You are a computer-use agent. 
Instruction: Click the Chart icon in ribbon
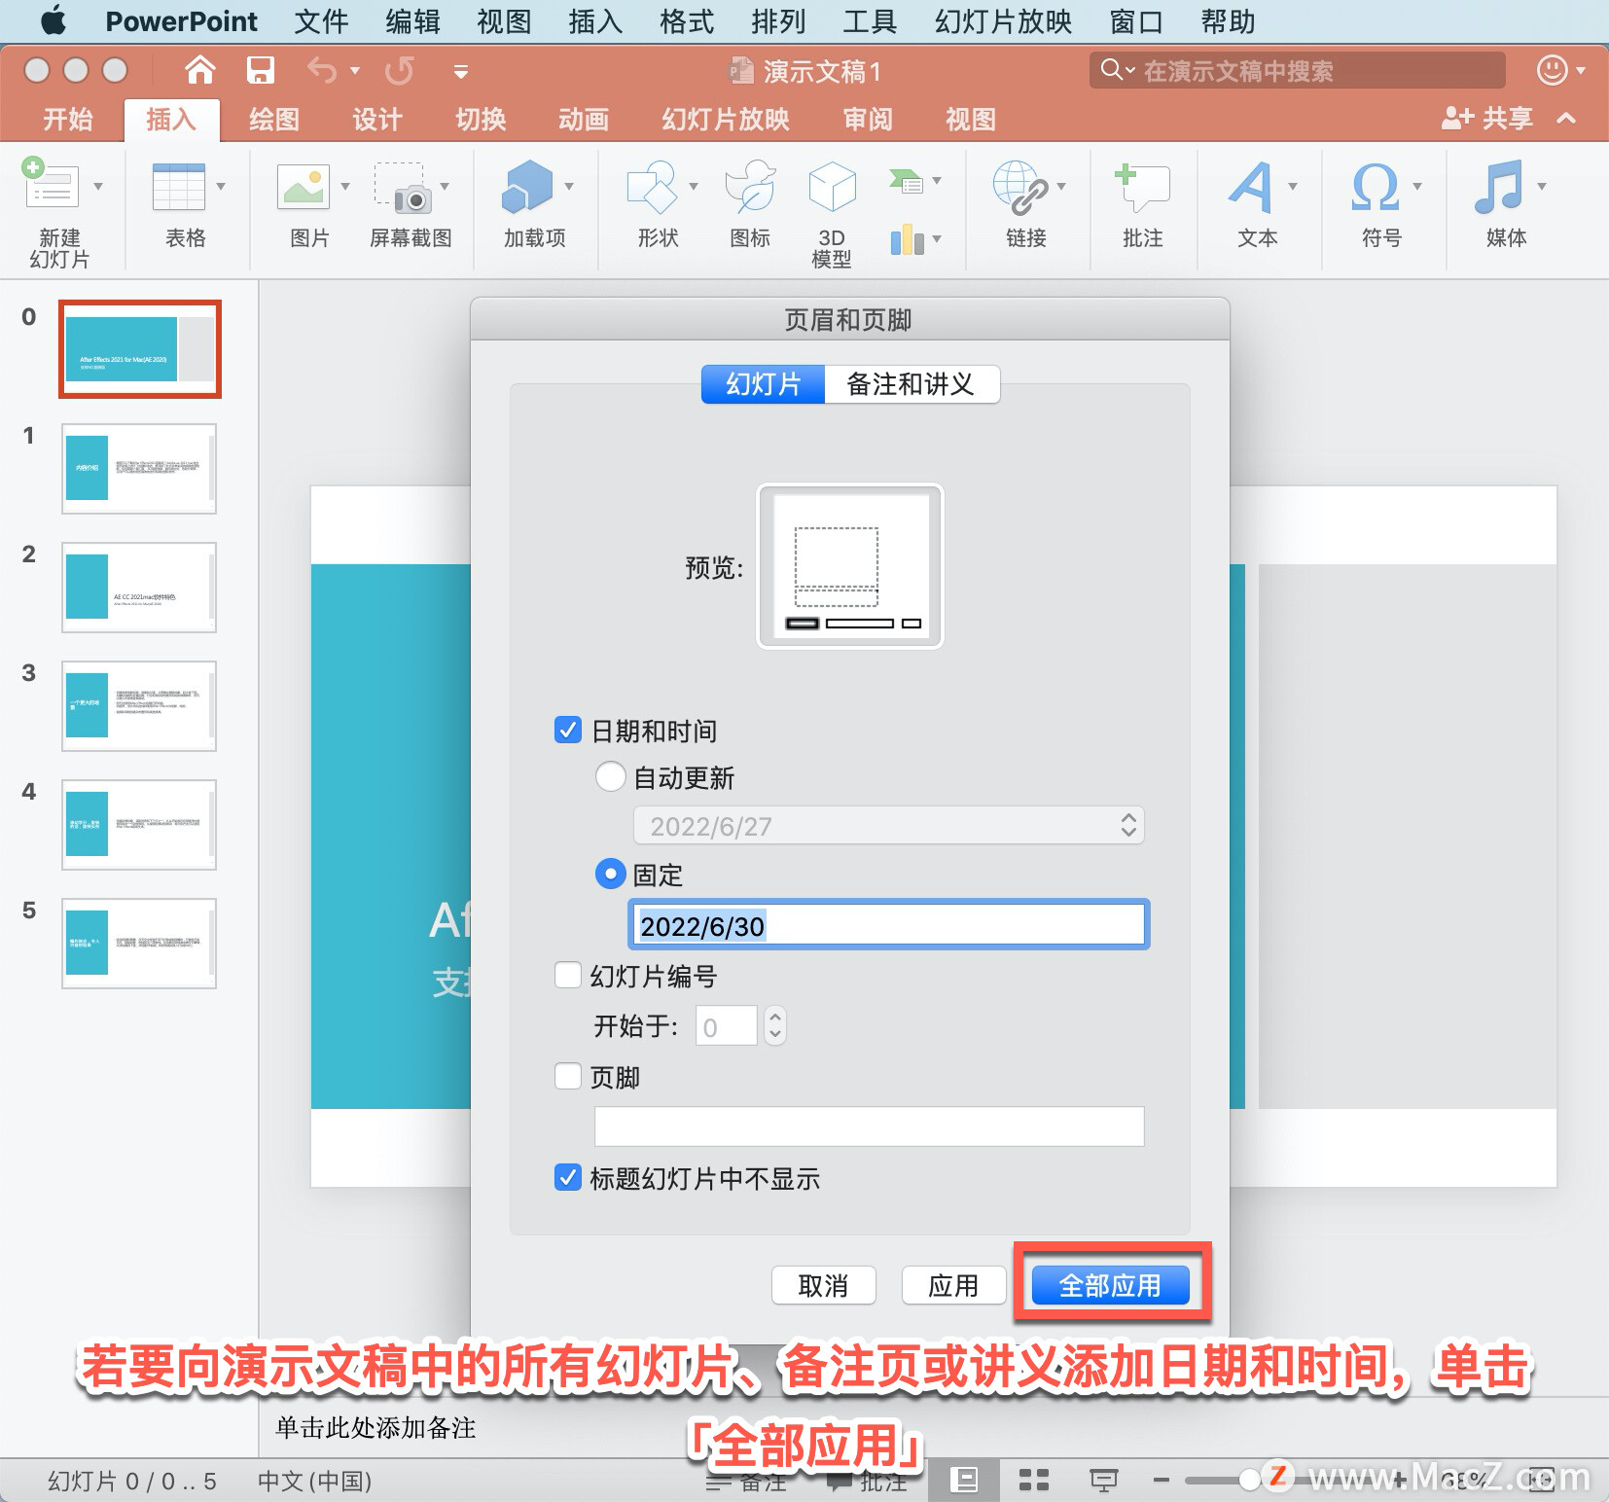point(907,238)
